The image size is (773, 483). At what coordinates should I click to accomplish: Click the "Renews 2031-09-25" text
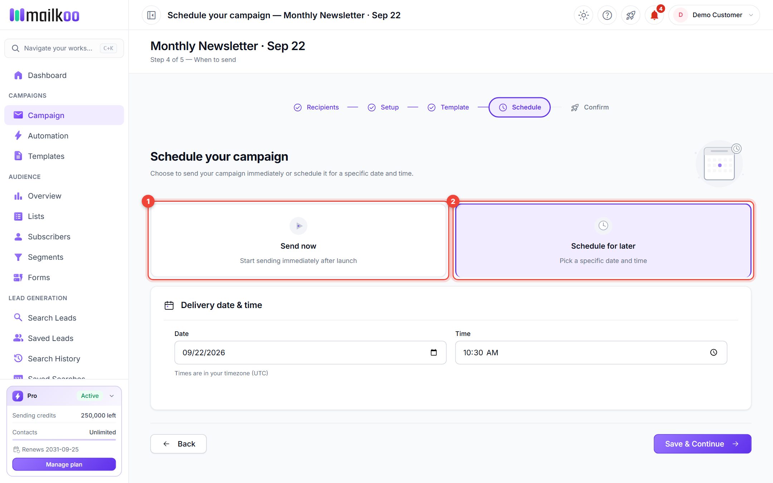click(x=50, y=449)
